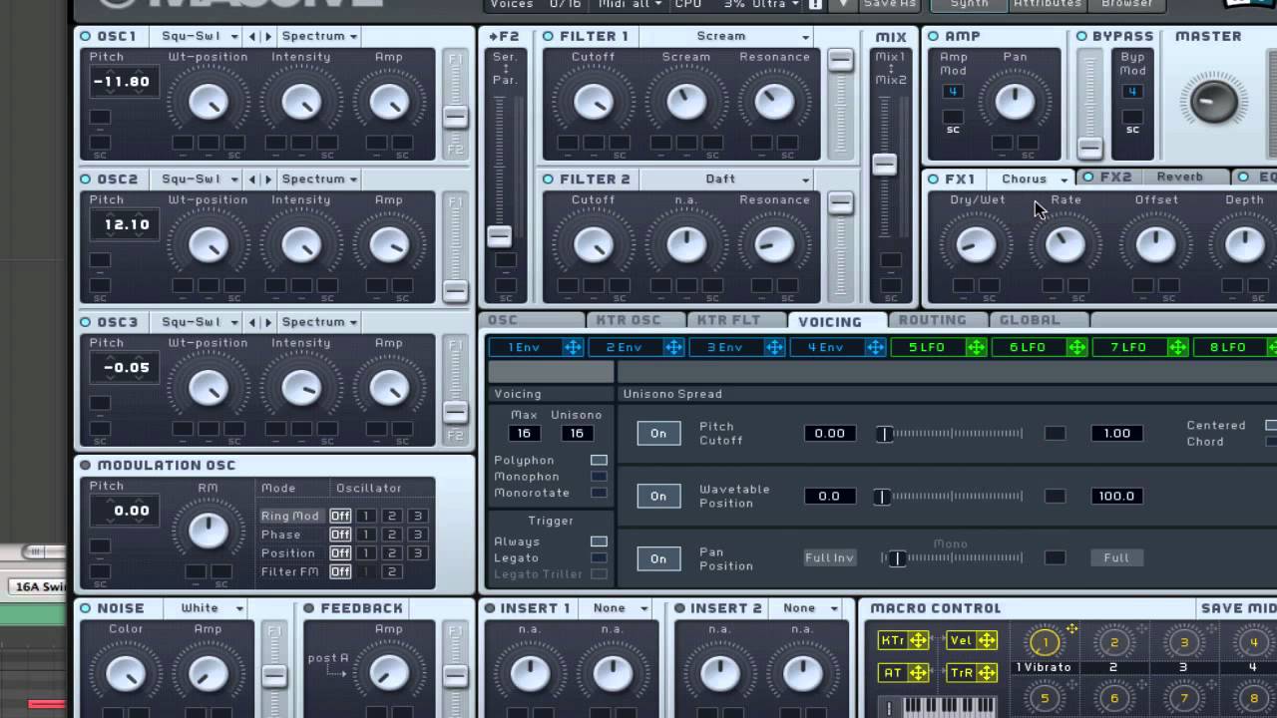Toggle the FX1 power button
Viewport: 1277px width, 718px height.
pyautogui.click(x=934, y=179)
